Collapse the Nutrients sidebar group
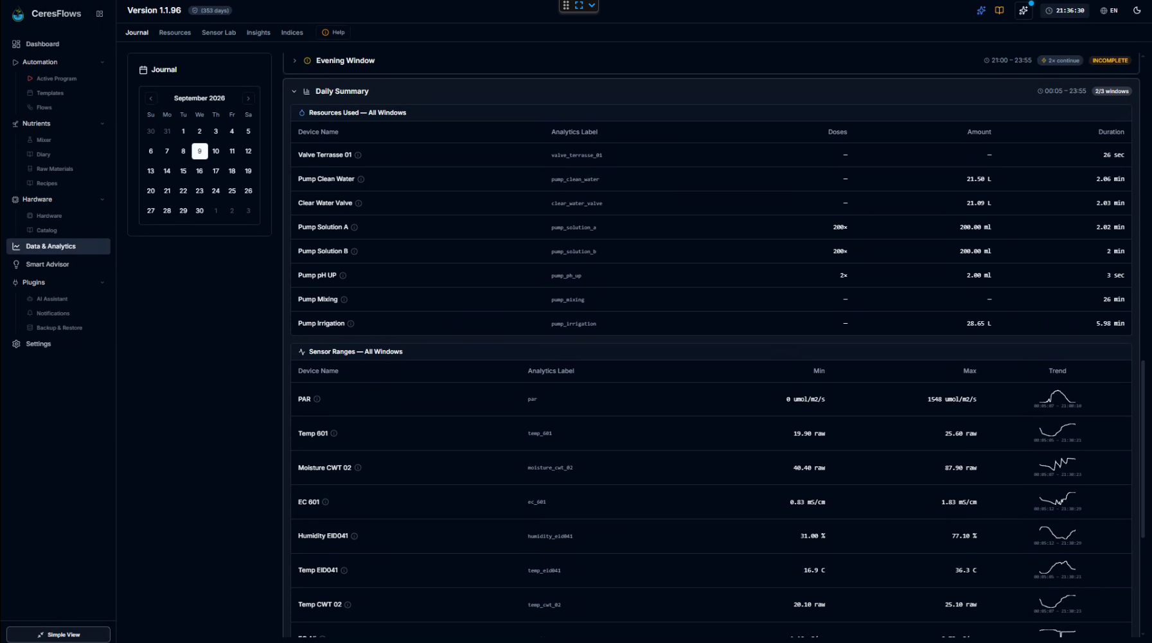The width and height of the screenshot is (1152, 643). (102, 124)
